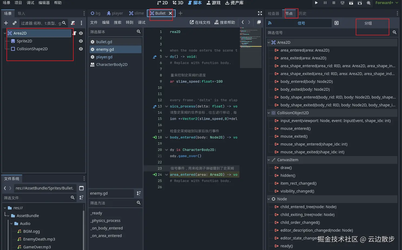Jump to _on_area_entered method
The image size is (402, 250).
[x=106, y=236]
